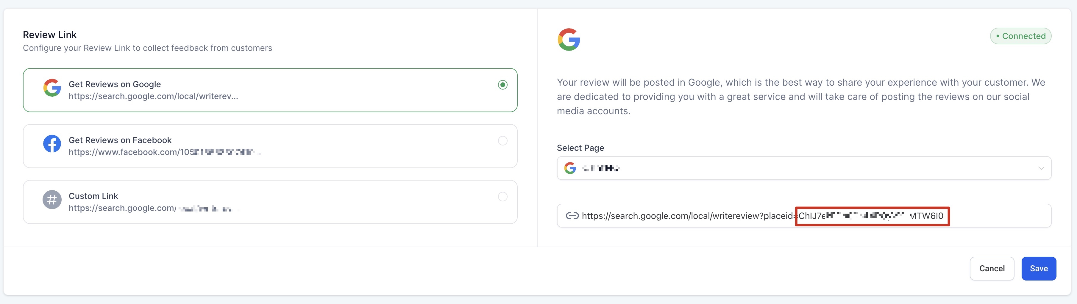This screenshot has height=304, width=1077.
Task: Select the Get Reviews on Google radio button
Action: point(502,85)
